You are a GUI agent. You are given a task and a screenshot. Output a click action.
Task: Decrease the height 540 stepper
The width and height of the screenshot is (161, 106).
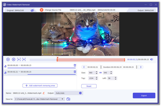(x=111, y=74)
